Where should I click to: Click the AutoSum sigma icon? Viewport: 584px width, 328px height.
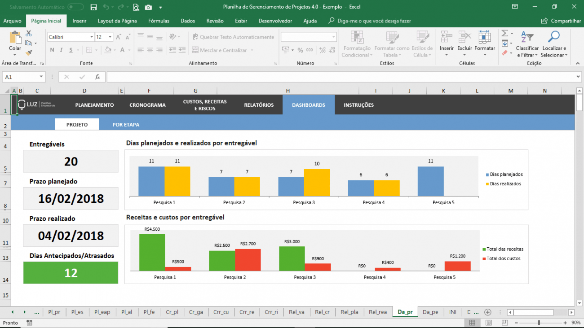coord(504,34)
